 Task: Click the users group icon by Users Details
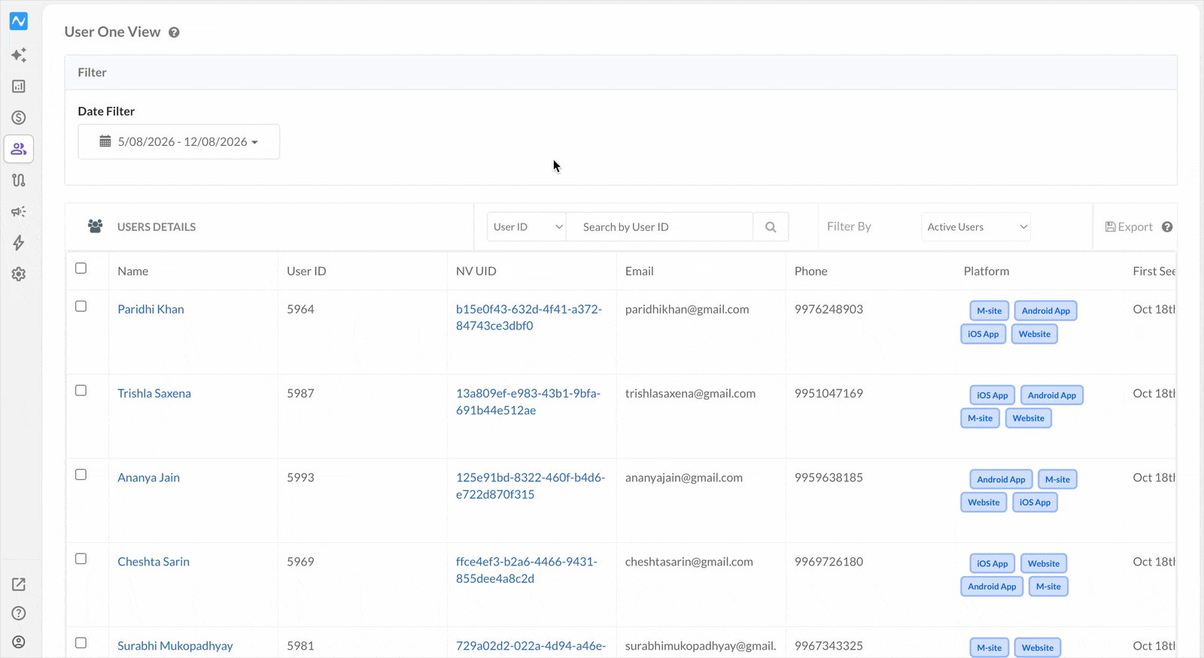[x=95, y=226]
